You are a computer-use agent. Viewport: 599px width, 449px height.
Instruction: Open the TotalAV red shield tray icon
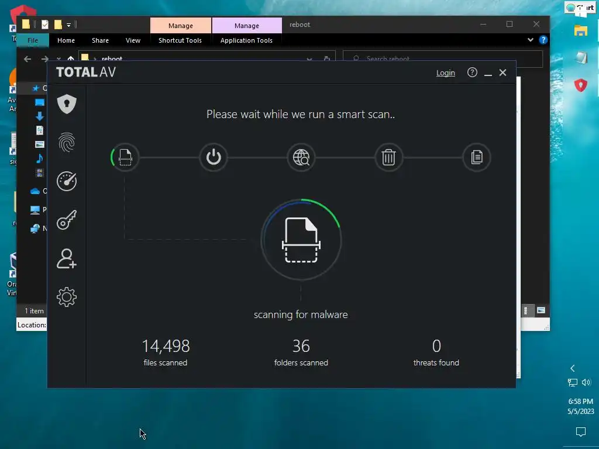point(581,85)
